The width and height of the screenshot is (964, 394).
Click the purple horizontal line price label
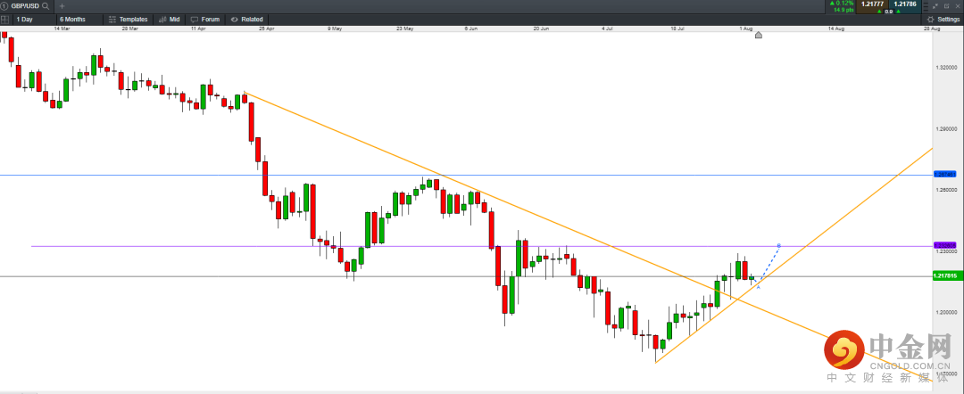point(945,245)
